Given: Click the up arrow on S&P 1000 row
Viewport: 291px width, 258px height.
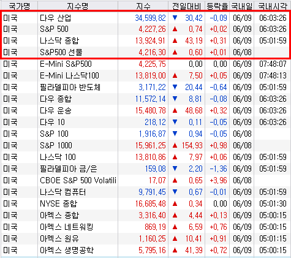Looking at the screenshot, I should (x=175, y=145).
